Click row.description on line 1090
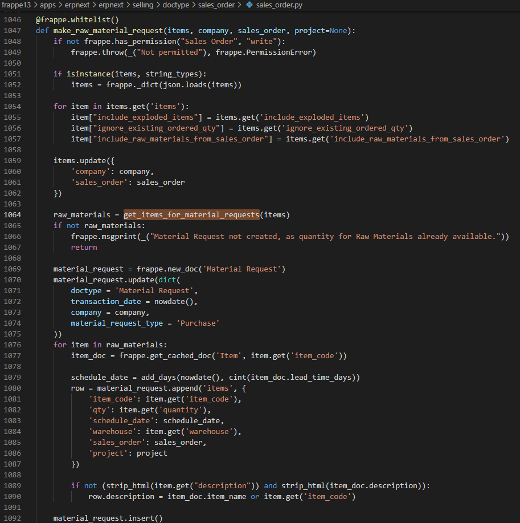 121,497
